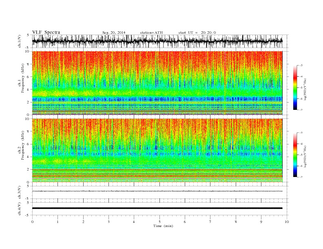323x249 pixels.
Task: Click the "-7" tick on ch.2 color bar
Action: (301, 177)
